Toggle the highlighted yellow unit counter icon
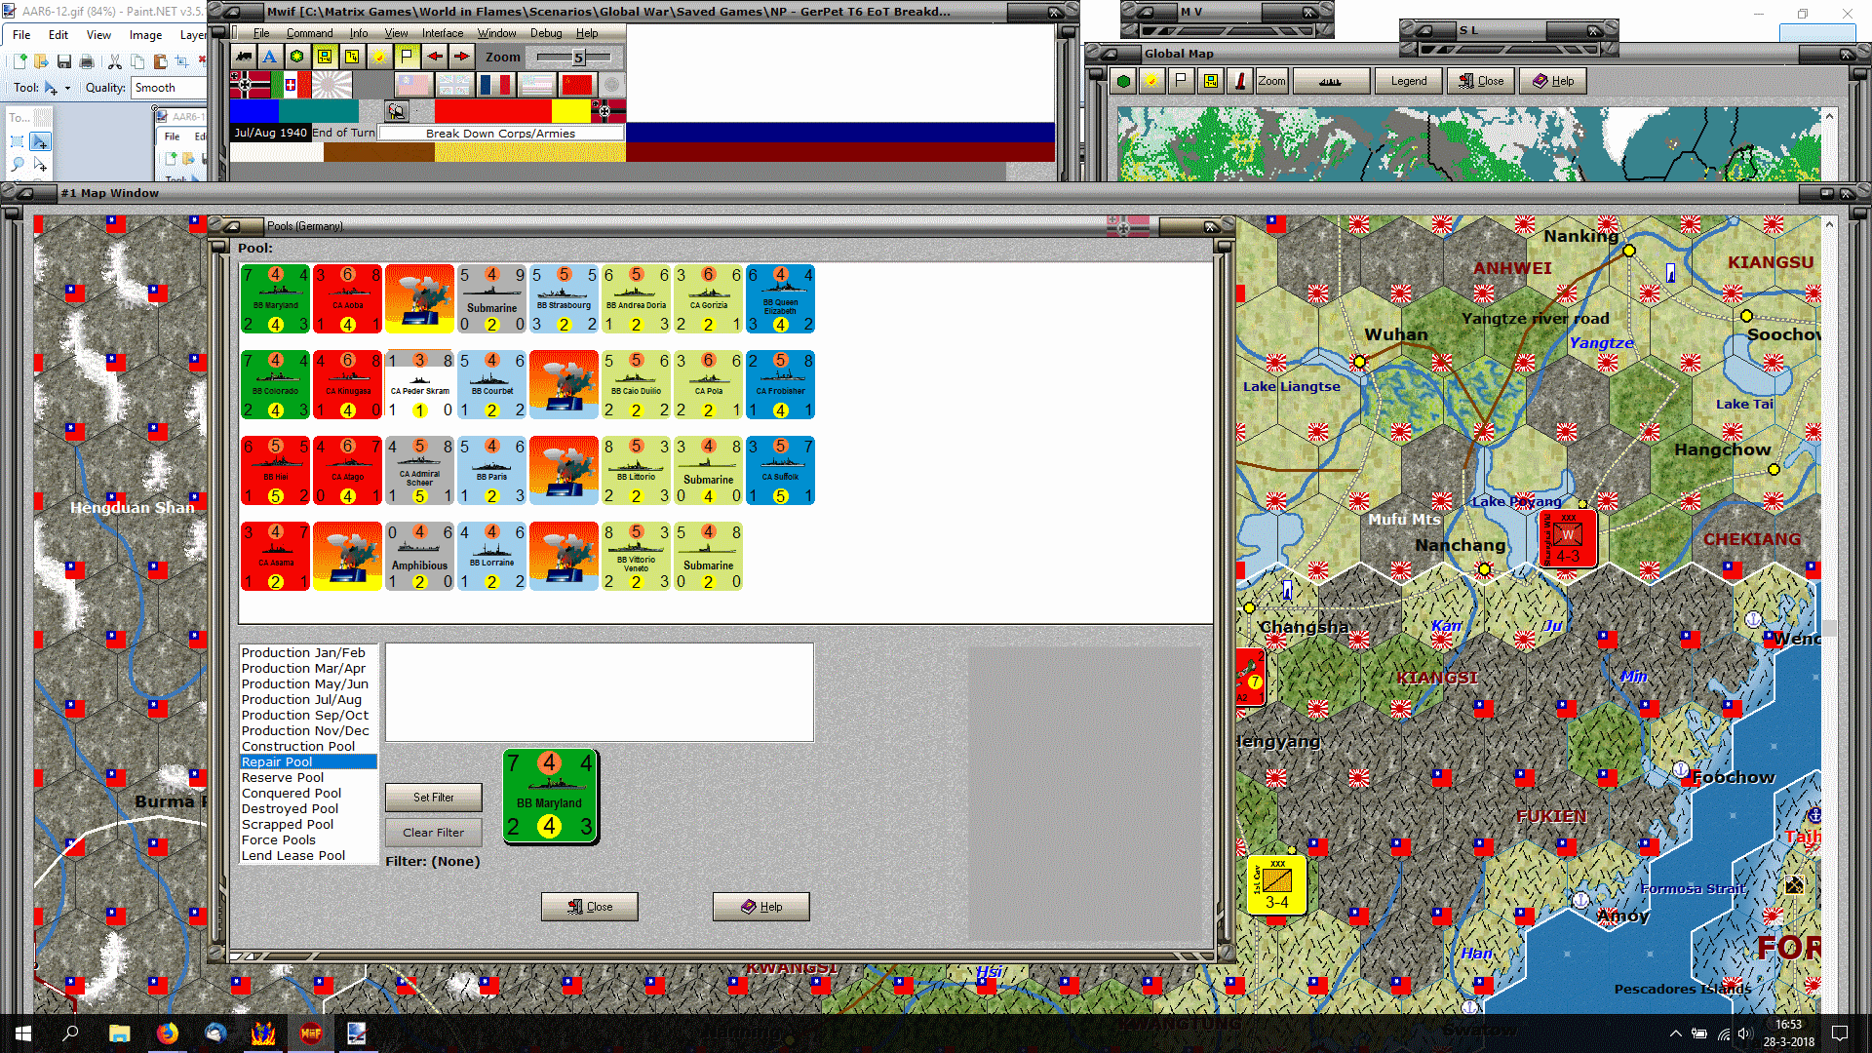Image resolution: width=1872 pixels, height=1053 pixels. (325, 57)
